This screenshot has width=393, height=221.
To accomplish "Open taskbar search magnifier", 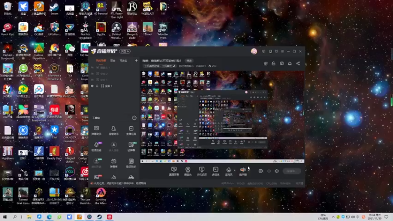I will click(x=15, y=217).
